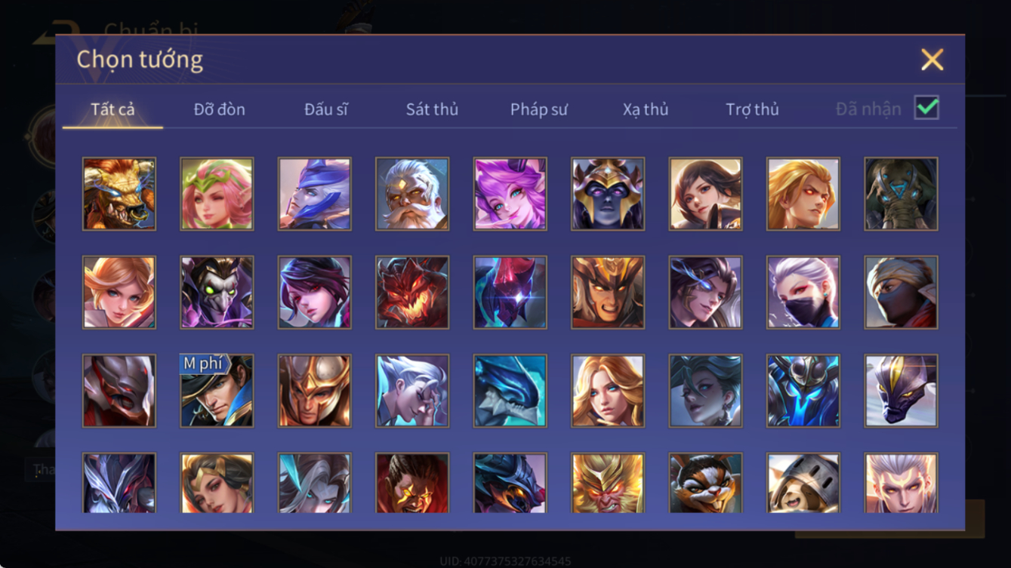Select the blonde long-haired woman hero
This screenshot has width=1011, height=568.
[x=608, y=391]
